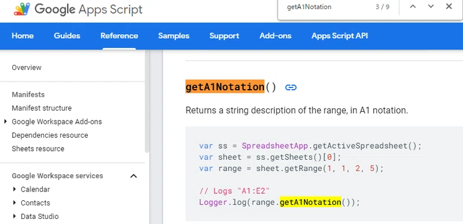This screenshot has height=224, width=463.
Task: Click the sidebar vertical scrollbar
Action: coord(147,101)
